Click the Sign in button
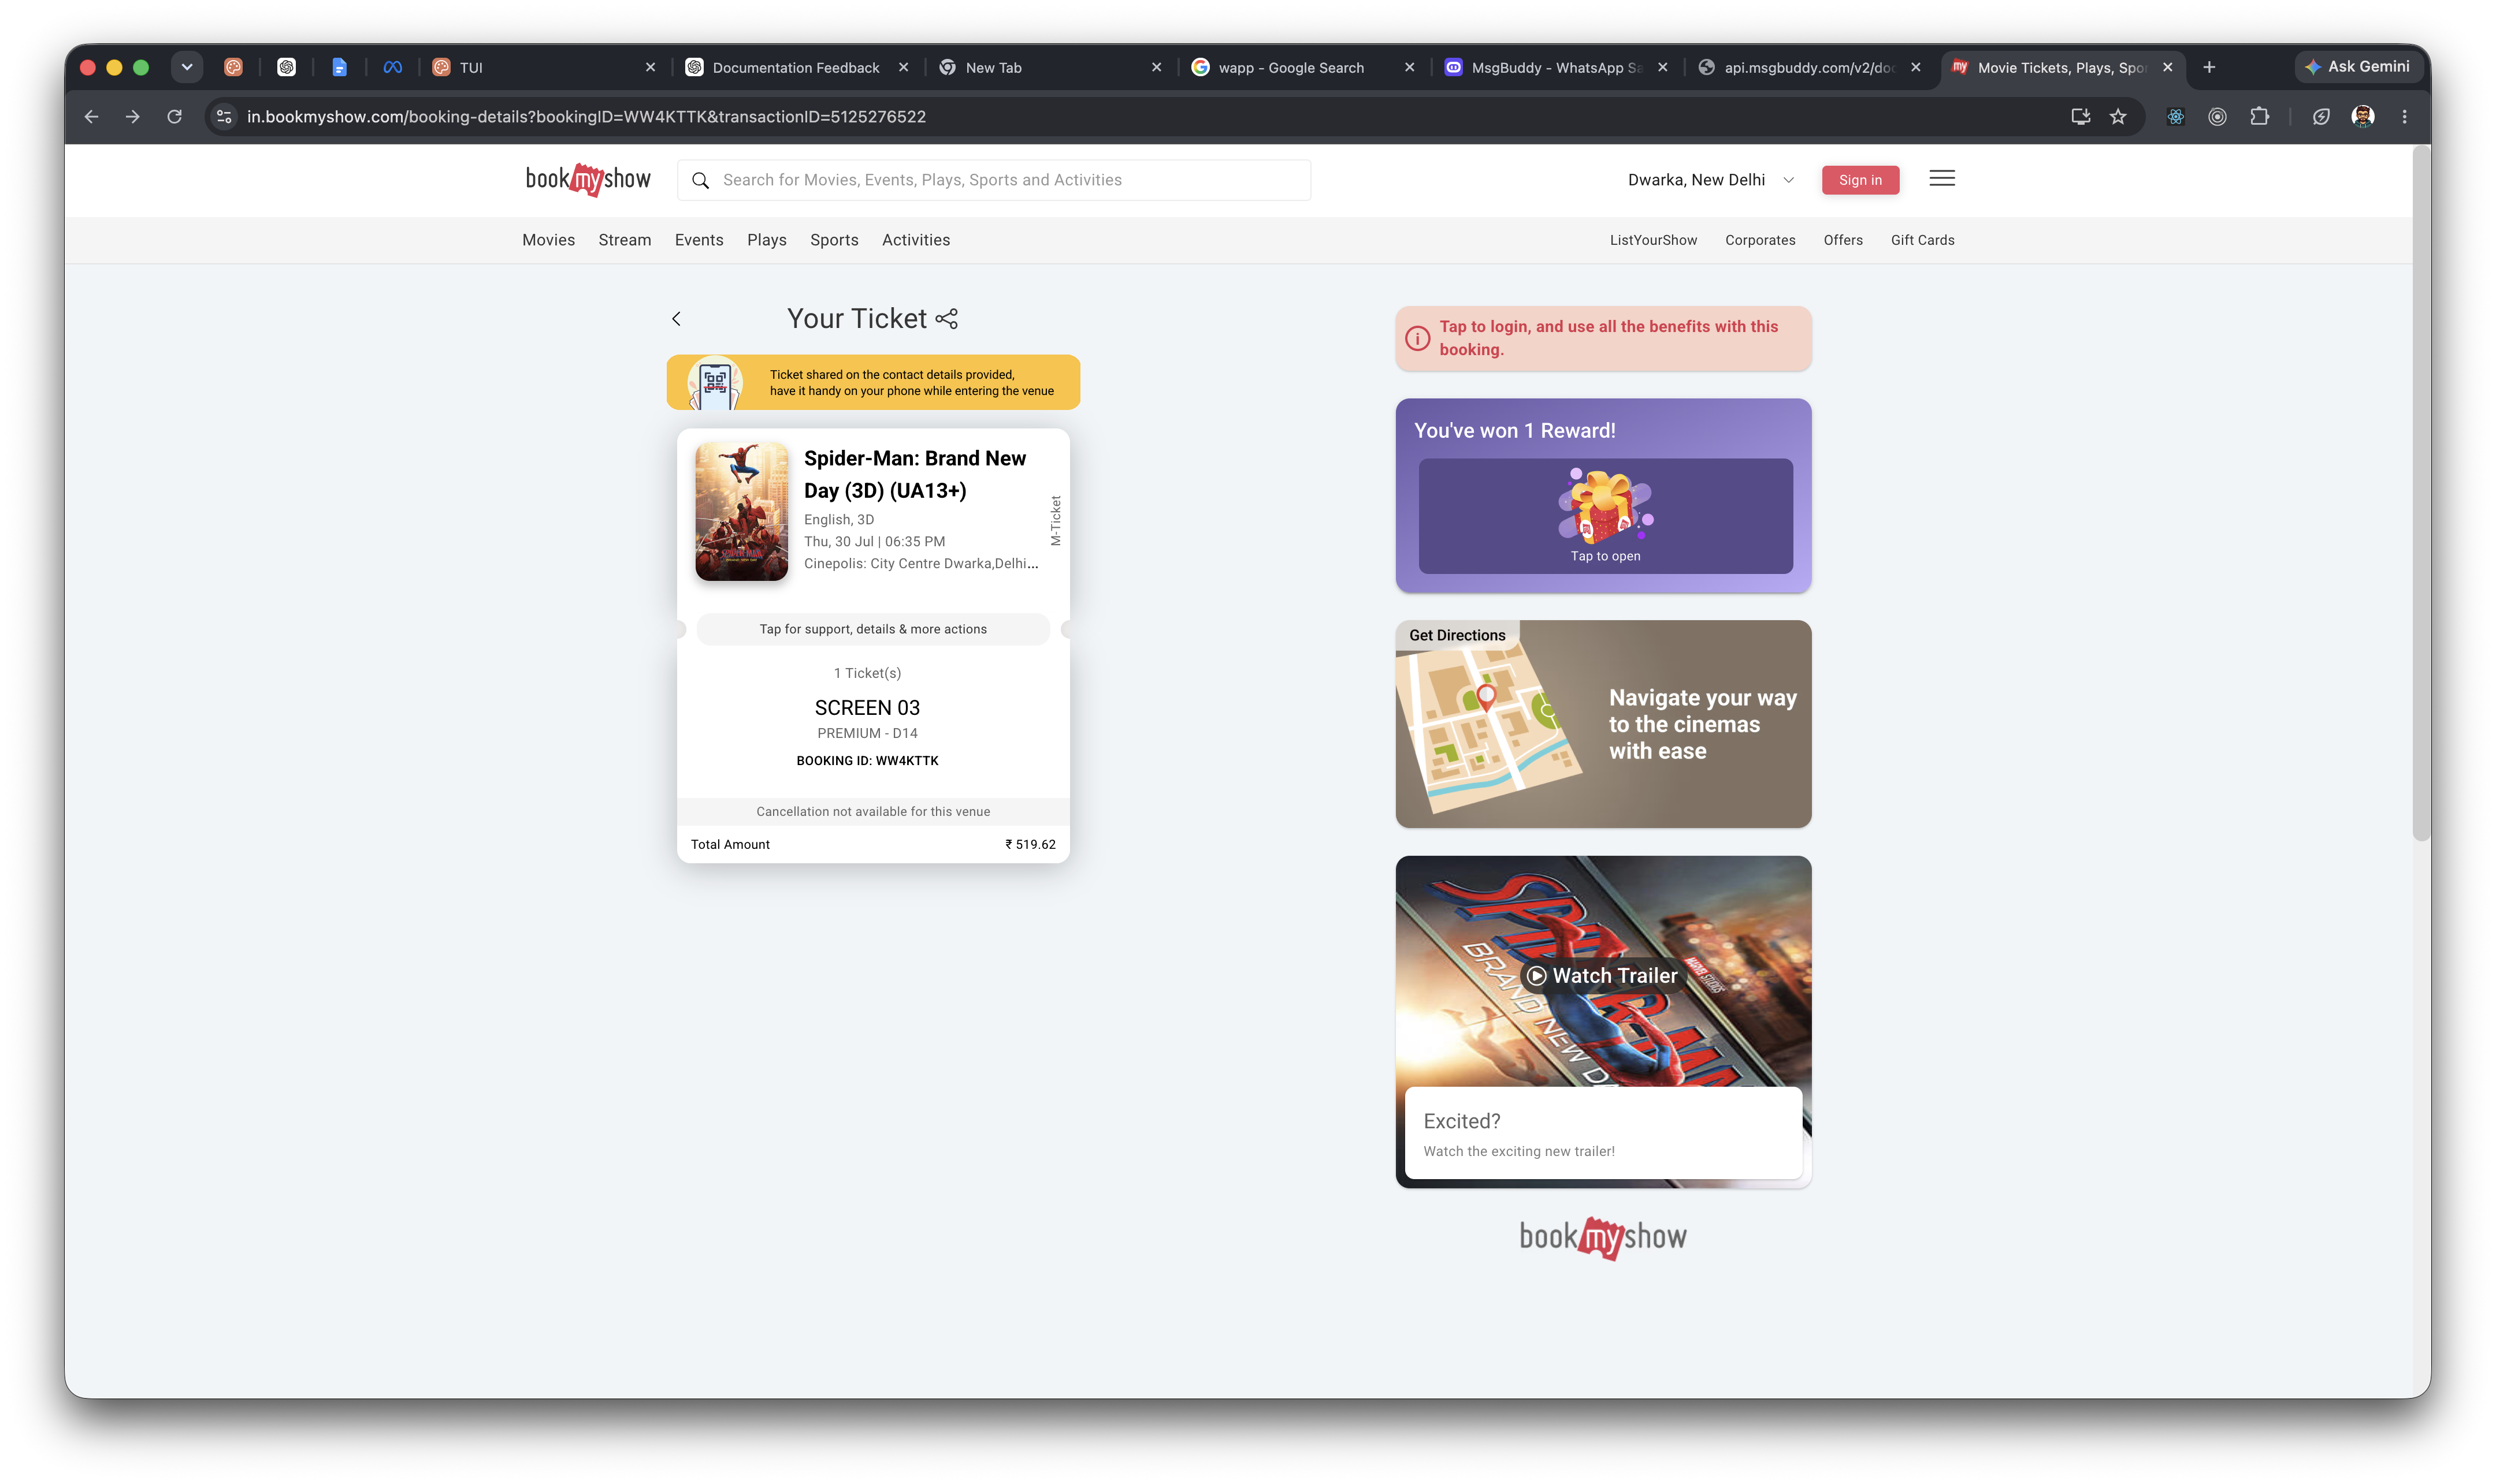Image resolution: width=2496 pixels, height=1484 pixels. pyautogui.click(x=1861, y=180)
